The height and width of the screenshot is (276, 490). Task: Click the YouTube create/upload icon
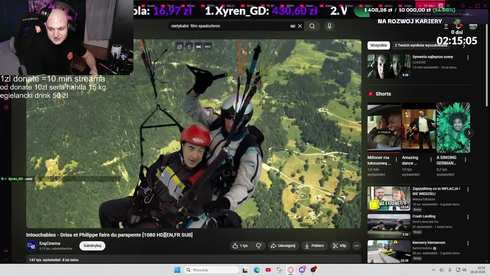446,26
